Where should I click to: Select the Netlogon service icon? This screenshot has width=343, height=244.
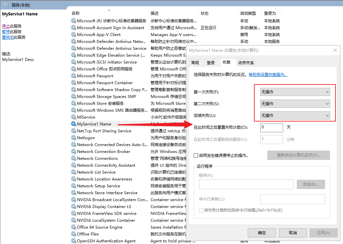point(74,138)
